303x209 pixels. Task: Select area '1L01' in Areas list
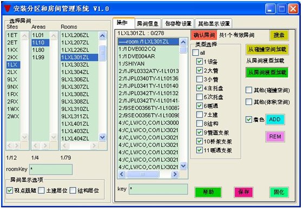tap(40, 35)
